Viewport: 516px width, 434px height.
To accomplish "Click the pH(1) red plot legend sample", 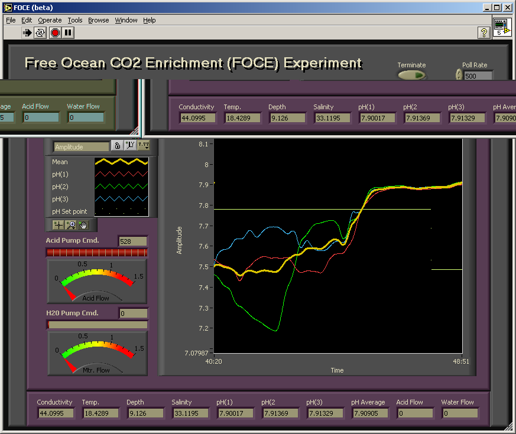I will [121, 174].
